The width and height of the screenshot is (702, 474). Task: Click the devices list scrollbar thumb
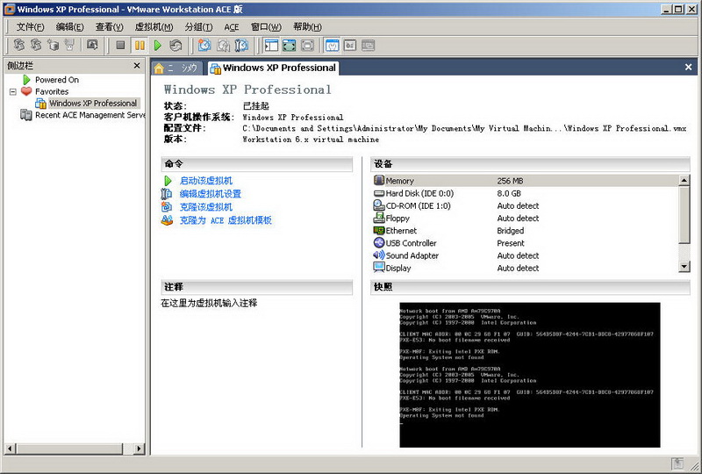tap(684, 215)
